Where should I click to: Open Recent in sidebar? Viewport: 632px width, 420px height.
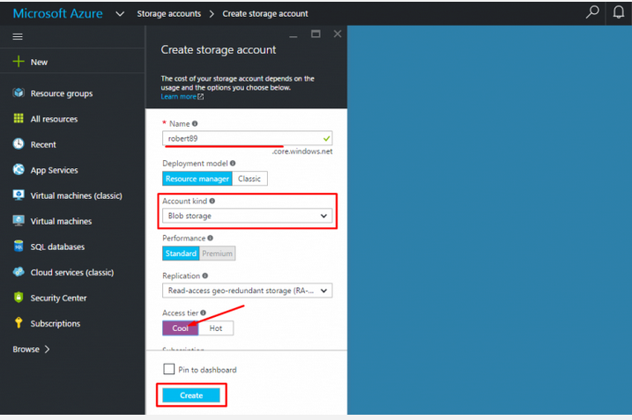click(x=43, y=144)
